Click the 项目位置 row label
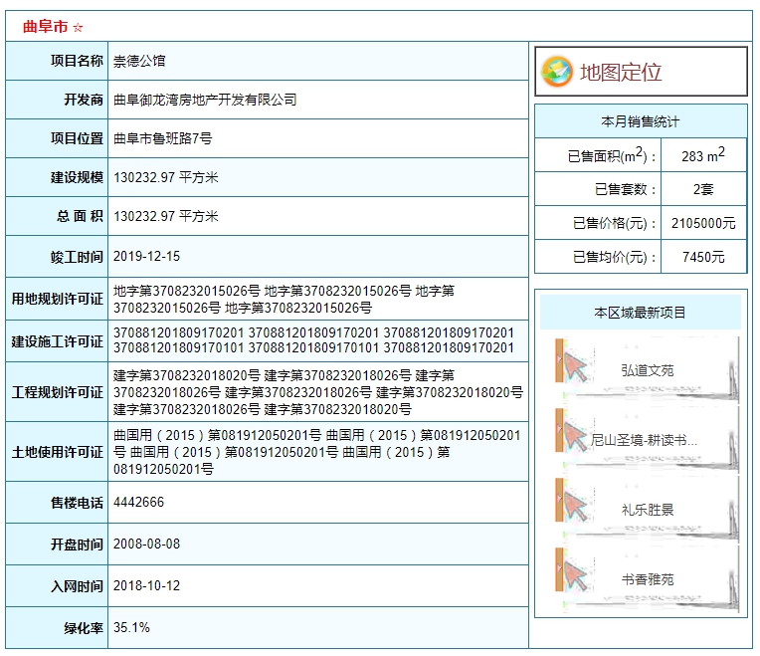The width and height of the screenshot is (760, 656). (x=77, y=138)
